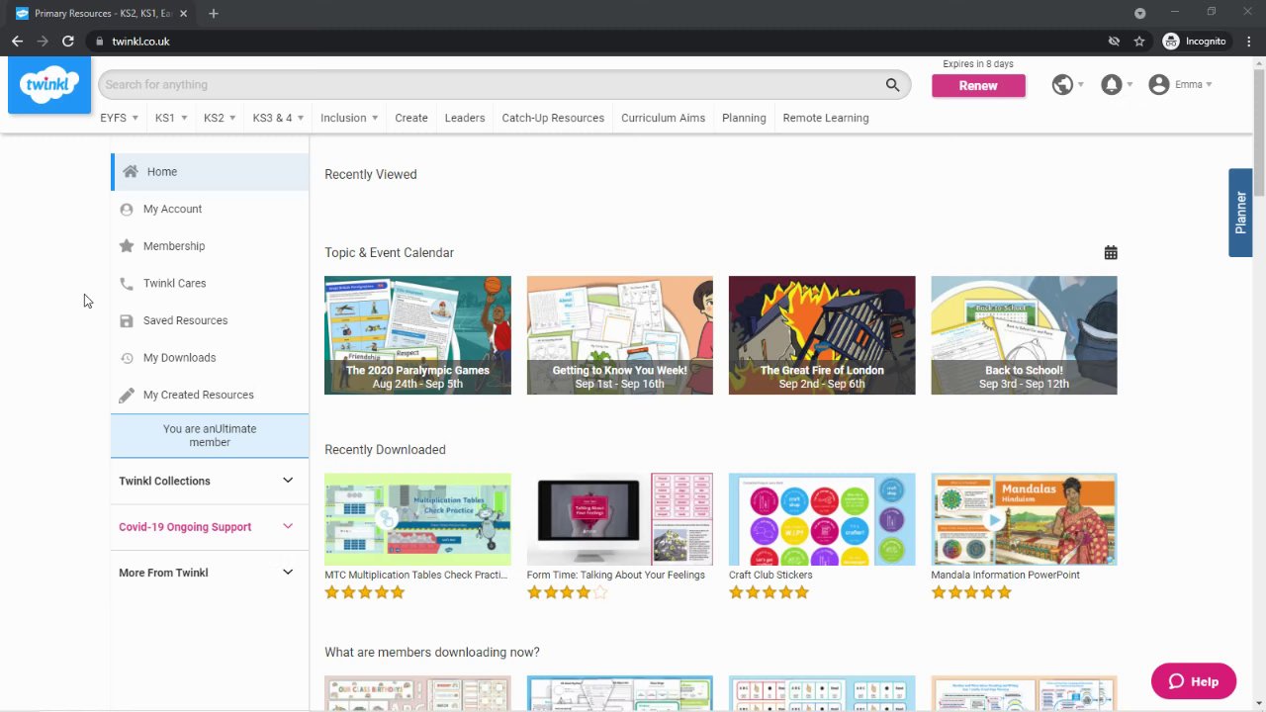Image resolution: width=1266 pixels, height=712 pixels.
Task: Click the My Downloads history icon
Action: tap(127, 358)
